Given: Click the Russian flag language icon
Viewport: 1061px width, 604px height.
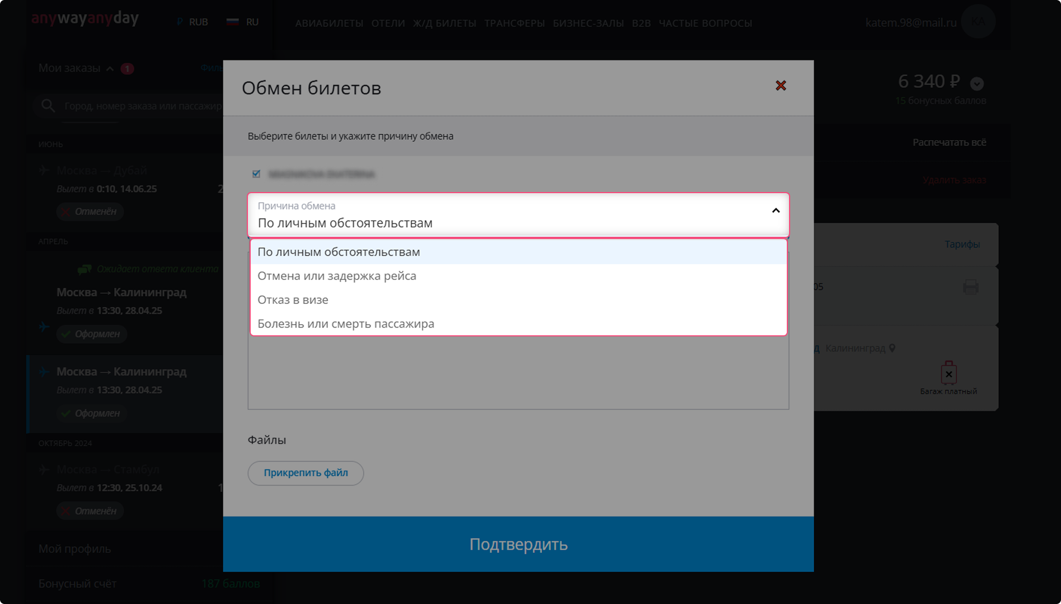Looking at the screenshot, I should [x=232, y=22].
